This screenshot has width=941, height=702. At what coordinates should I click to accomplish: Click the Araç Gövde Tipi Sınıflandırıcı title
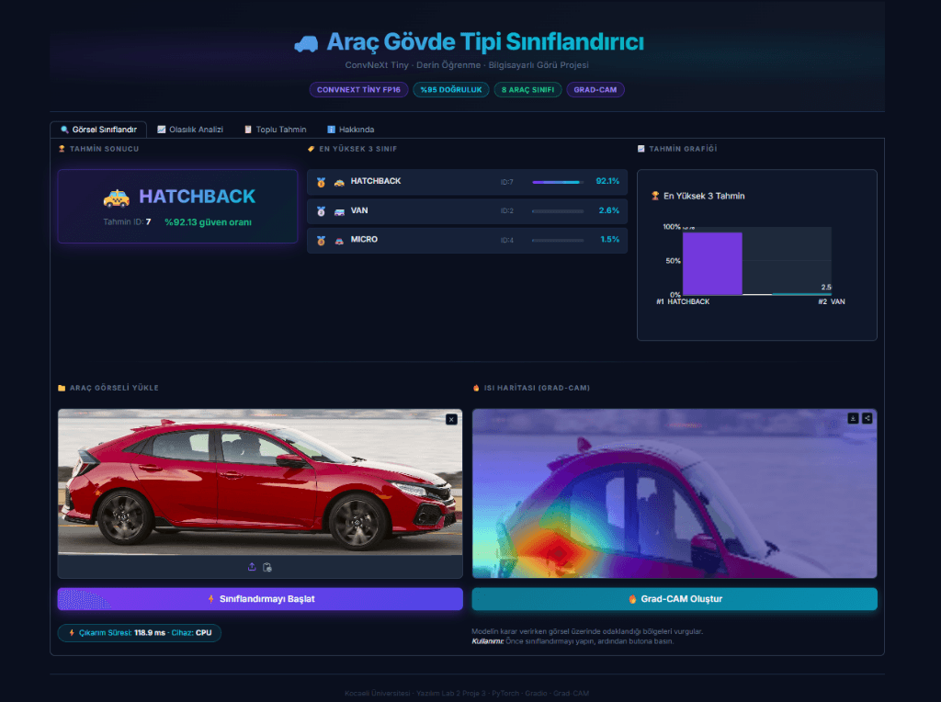(x=485, y=42)
